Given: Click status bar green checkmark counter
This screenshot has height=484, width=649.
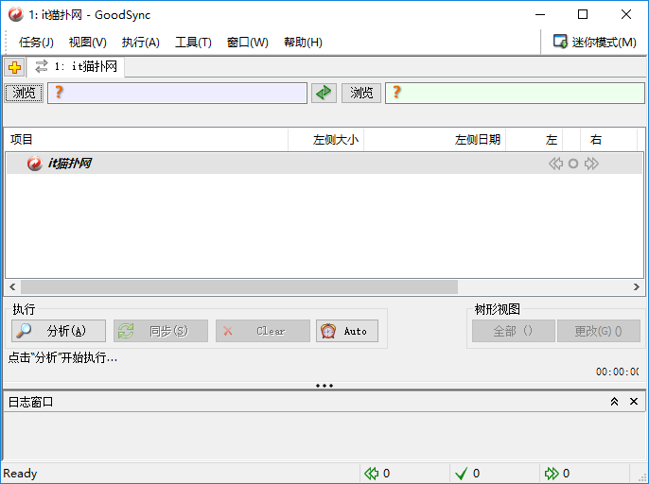Looking at the screenshot, I should coord(467,474).
